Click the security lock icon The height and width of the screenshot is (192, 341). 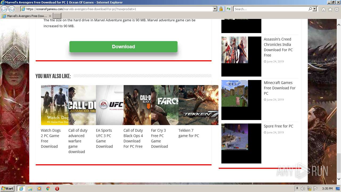click(x=221, y=9)
